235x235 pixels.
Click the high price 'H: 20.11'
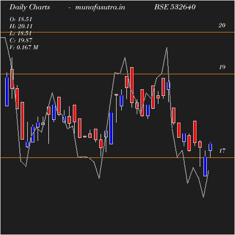(x=21, y=26)
